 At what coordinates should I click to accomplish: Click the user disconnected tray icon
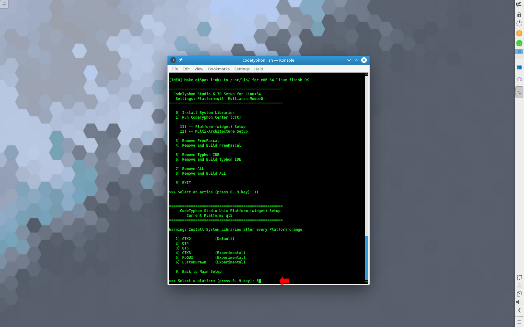(519, 286)
